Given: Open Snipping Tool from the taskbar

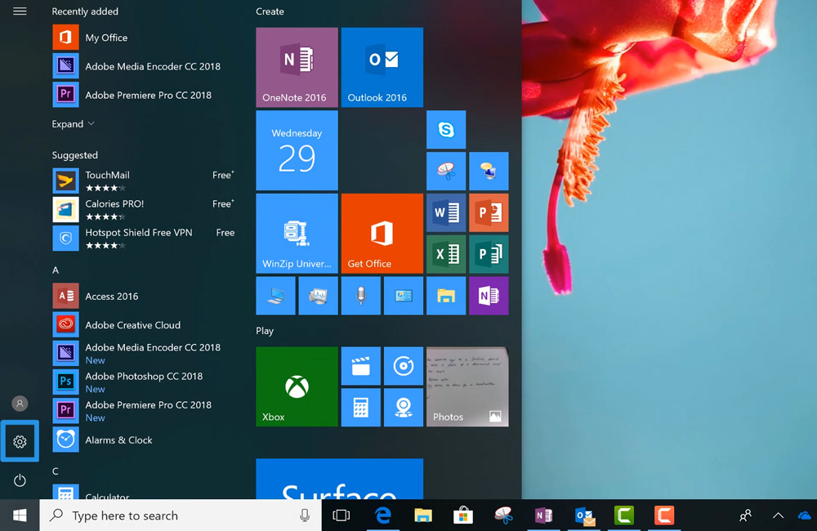Looking at the screenshot, I should 503,515.
